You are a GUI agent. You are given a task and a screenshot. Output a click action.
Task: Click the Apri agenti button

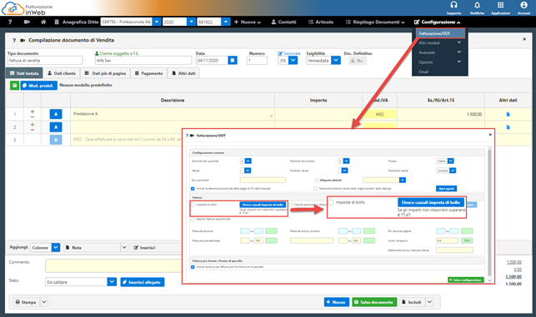446,188
